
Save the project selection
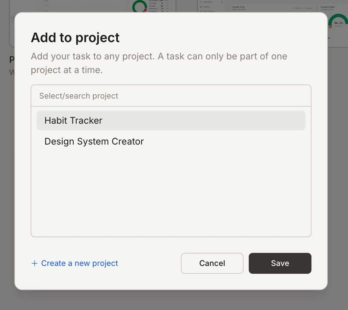(280, 263)
